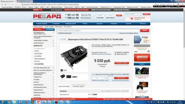
Task: Expand "Жесткие диски (HDD), SSD" category
Action: [53, 68]
